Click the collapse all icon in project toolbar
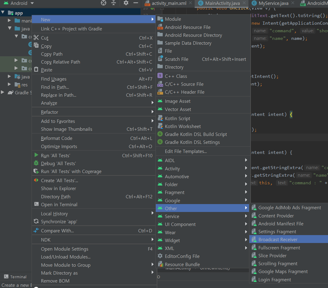Image resolution: width=328 pixels, height=288 pixels. (x=114, y=3)
